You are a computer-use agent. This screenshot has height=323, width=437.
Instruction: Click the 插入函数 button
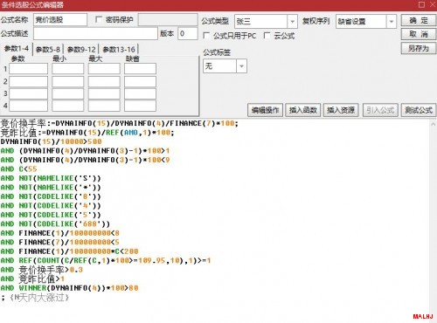coord(303,110)
